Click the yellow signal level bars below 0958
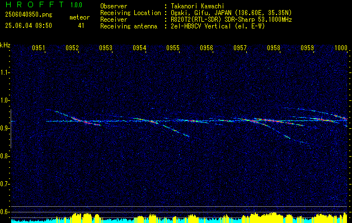 [267, 217]
